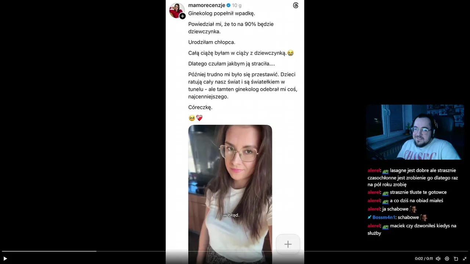Image resolution: width=470 pixels, height=264 pixels.
Task: Tap the floating plus button
Action: (x=288, y=244)
